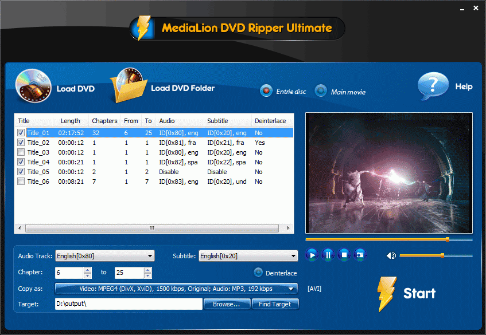Screen dimensions: 486x335
Task: Click the Yes deinterlace cell of Title_02
Action: click(x=260, y=143)
